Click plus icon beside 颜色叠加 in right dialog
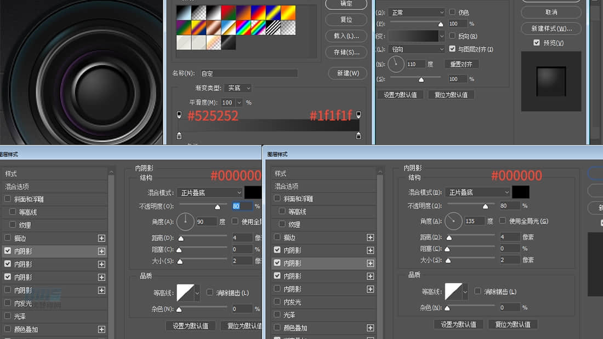The width and height of the screenshot is (603, 339). point(370,328)
